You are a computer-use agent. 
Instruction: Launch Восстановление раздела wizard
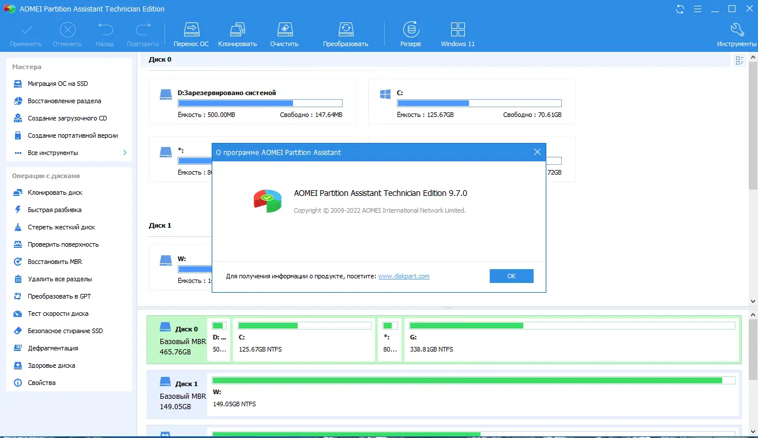point(65,101)
